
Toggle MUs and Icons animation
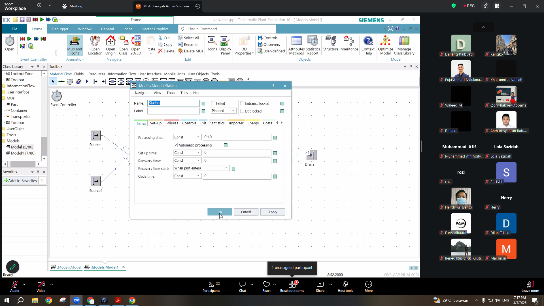(75, 45)
